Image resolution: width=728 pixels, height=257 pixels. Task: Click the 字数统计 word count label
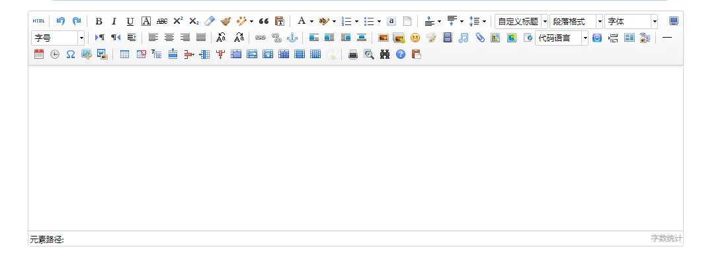coord(667,238)
